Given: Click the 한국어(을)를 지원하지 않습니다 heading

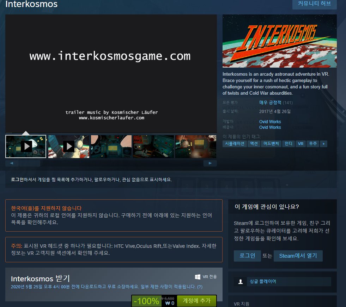Looking at the screenshot, I should tap(46, 208).
